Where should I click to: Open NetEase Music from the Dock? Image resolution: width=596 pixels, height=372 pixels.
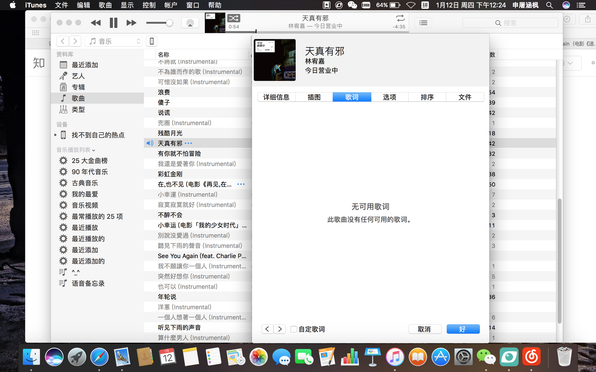click(531, 357)
